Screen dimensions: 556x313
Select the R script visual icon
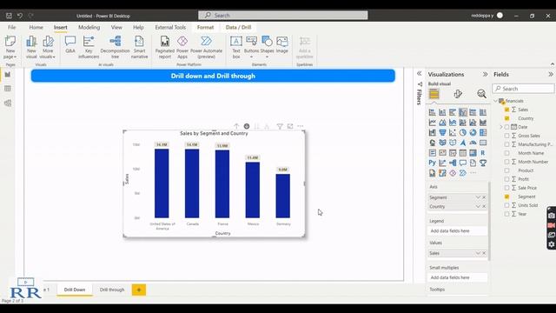point(483,153)
